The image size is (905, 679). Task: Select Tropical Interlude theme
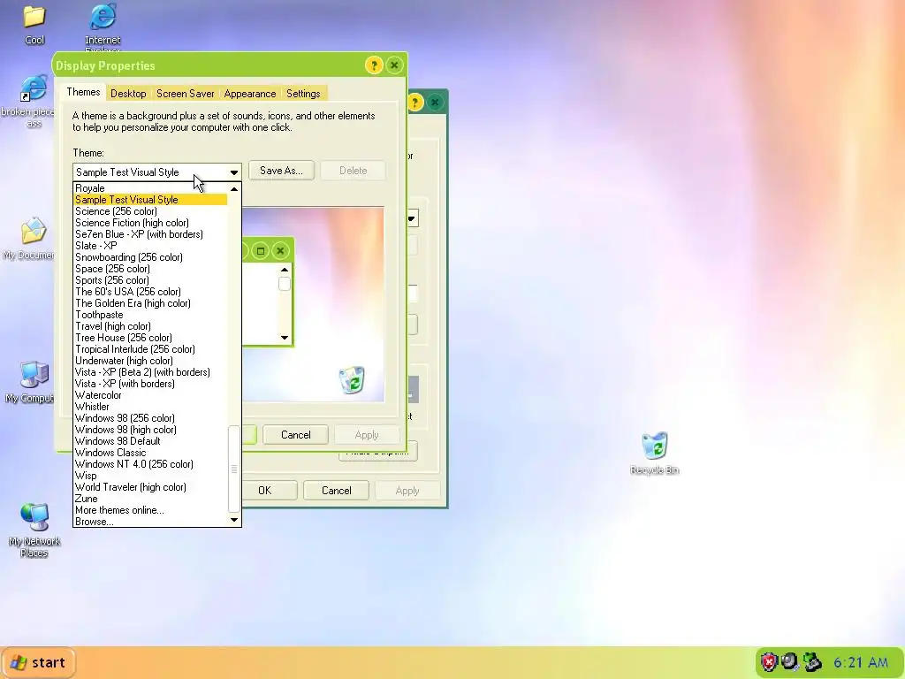150,349
